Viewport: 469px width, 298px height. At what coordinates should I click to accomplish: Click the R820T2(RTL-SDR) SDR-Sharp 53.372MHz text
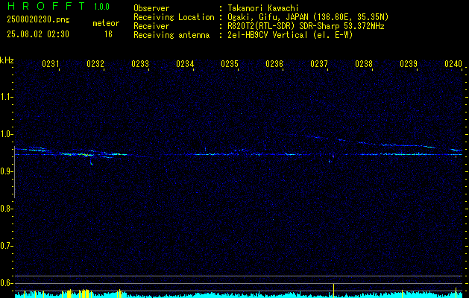(x=306, y=26)
